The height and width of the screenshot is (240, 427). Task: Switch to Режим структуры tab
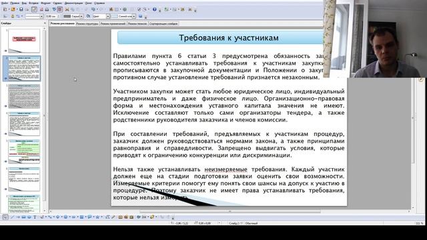pyautogui.click(x=87, y=24)
